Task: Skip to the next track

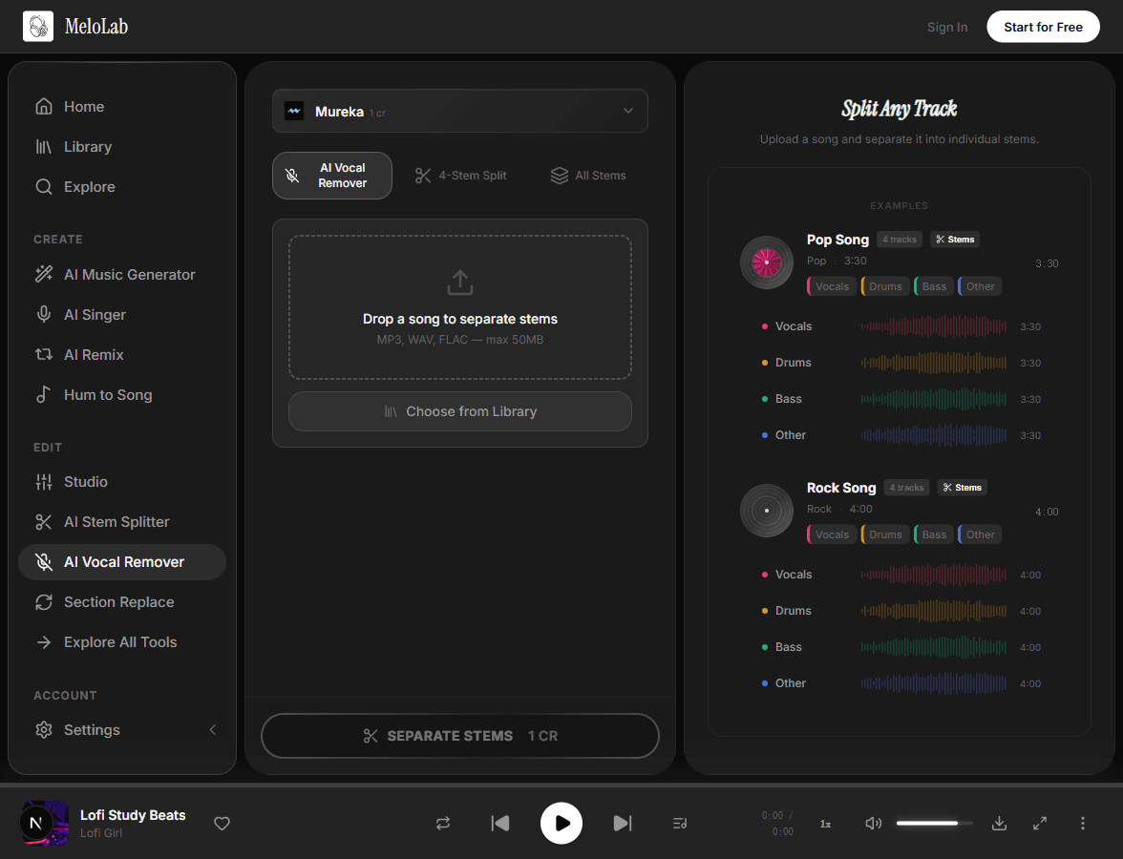Action: point(623,823)
